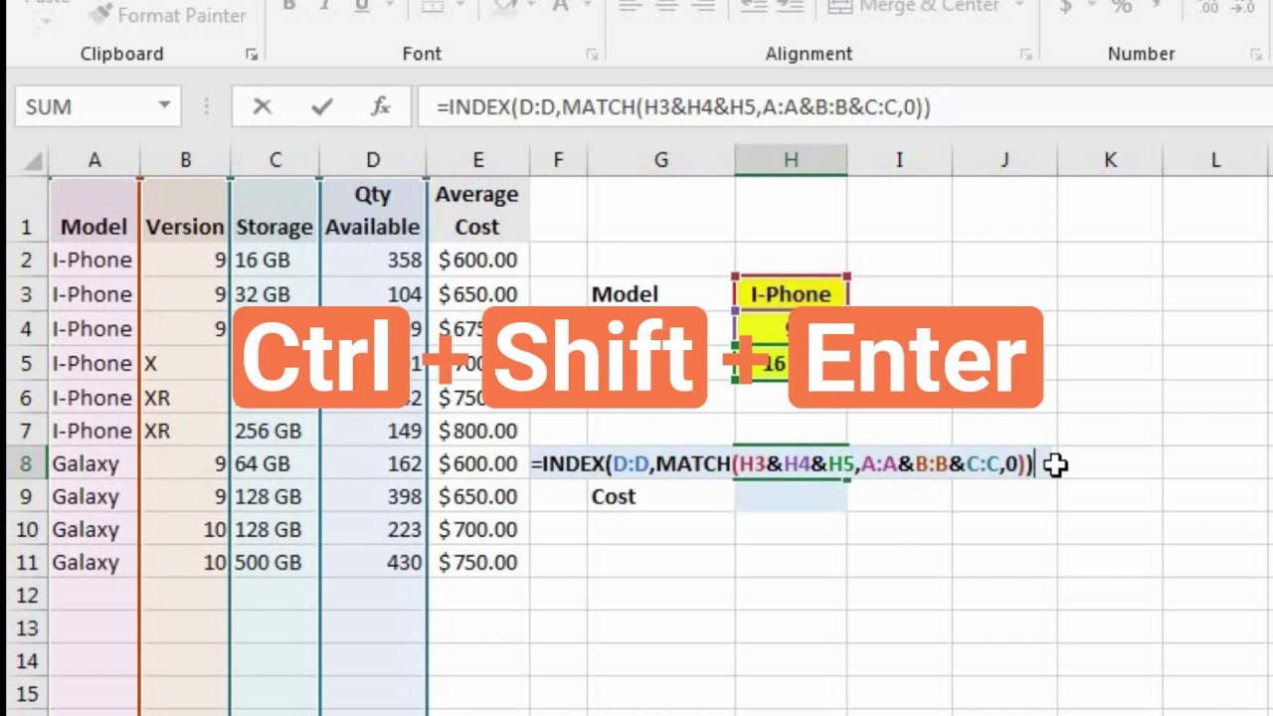This screenshot has height=716, width=1273.
Task: Open the Number group dialog launcher
Action: click(x=1256, y=55)
